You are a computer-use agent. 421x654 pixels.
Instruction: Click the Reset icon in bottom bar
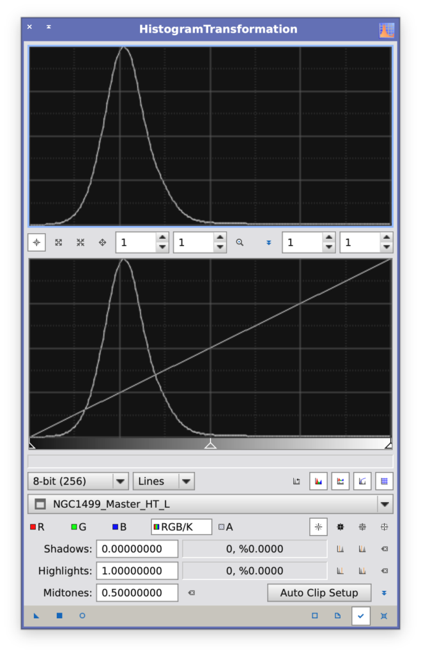tap(384, 616)
